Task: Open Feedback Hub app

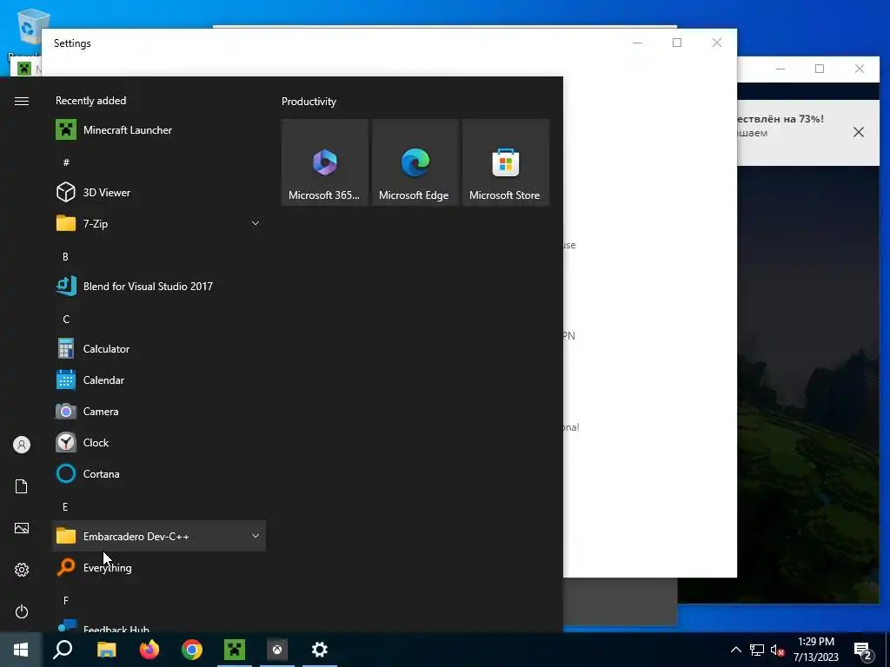Action: pyautogui.click(x=159, y=626)
